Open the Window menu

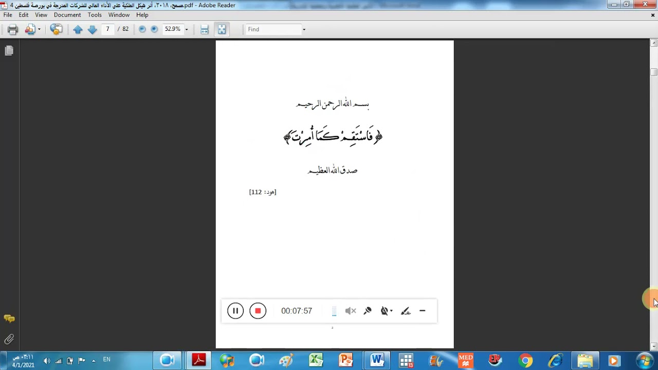click(119, 15)
